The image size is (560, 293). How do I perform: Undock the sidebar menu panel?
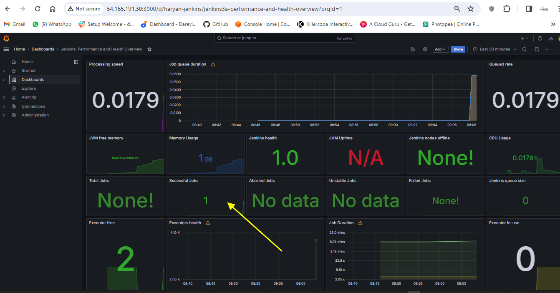[76, 62]
